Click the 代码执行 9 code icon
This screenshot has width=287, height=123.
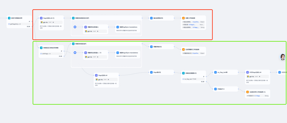[215, 89]
